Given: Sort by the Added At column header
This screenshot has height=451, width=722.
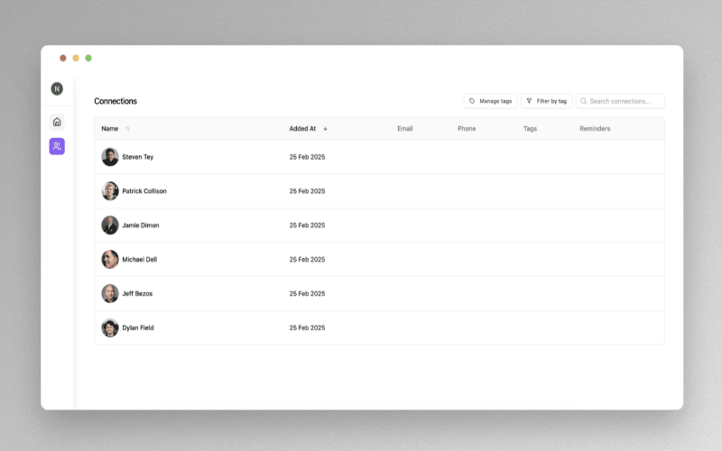Looking at the screenshot, I should [302, 129].
